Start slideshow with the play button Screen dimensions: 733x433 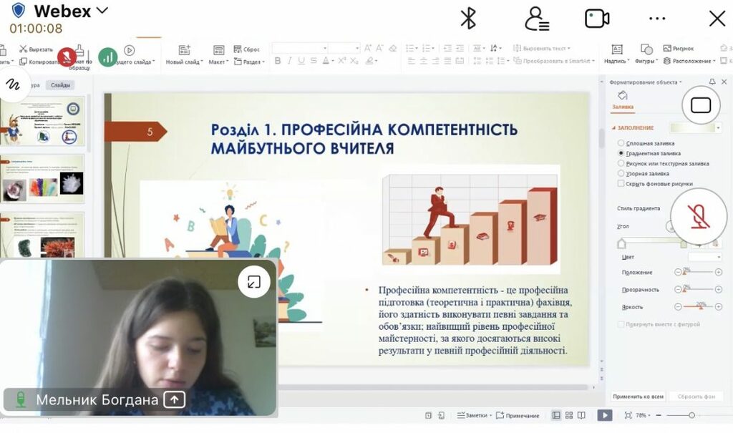point(605,415)
